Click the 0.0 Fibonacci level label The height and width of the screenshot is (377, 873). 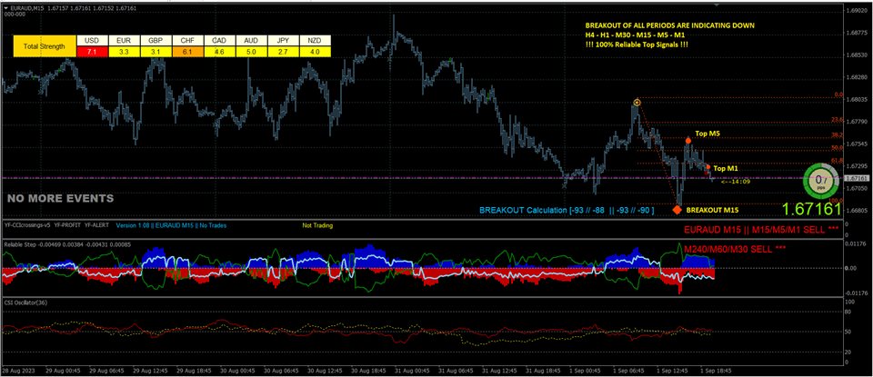(x=839, y=95)
